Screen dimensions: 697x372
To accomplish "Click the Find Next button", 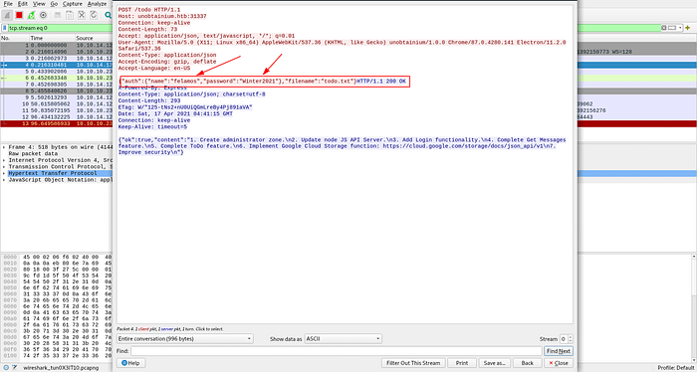I will 559,351.
